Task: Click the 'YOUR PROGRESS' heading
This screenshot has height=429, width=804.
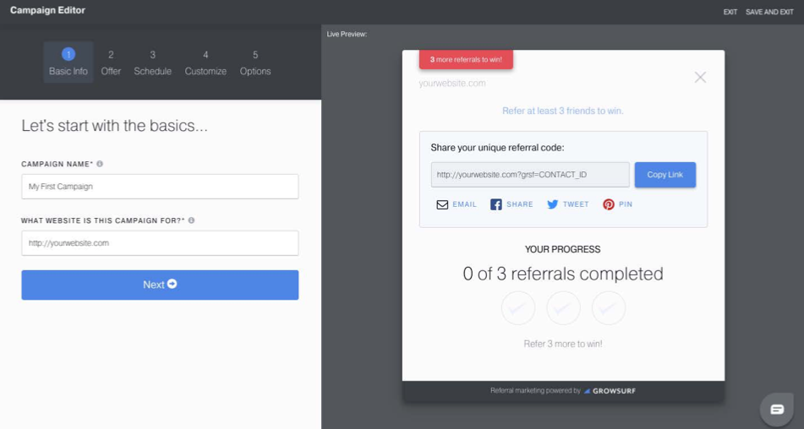Action: pos(562,249)
